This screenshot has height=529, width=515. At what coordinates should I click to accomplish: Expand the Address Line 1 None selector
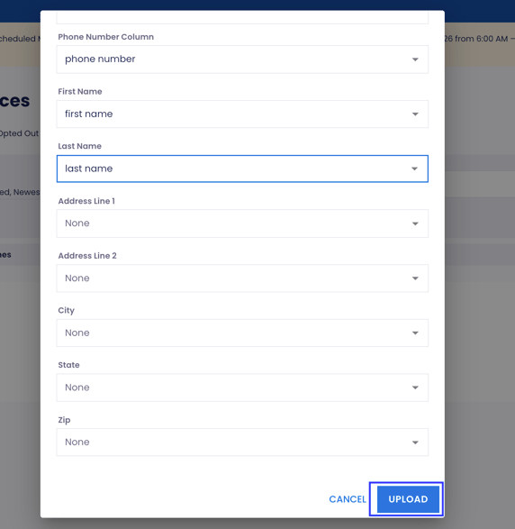coord(242,223)
